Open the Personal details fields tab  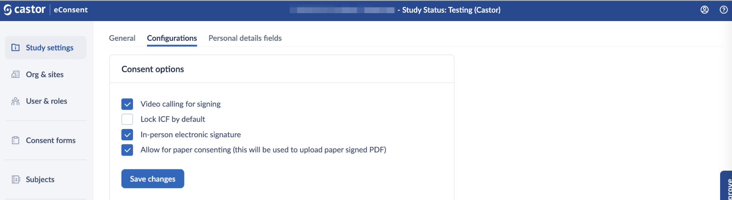pos(245,38)
